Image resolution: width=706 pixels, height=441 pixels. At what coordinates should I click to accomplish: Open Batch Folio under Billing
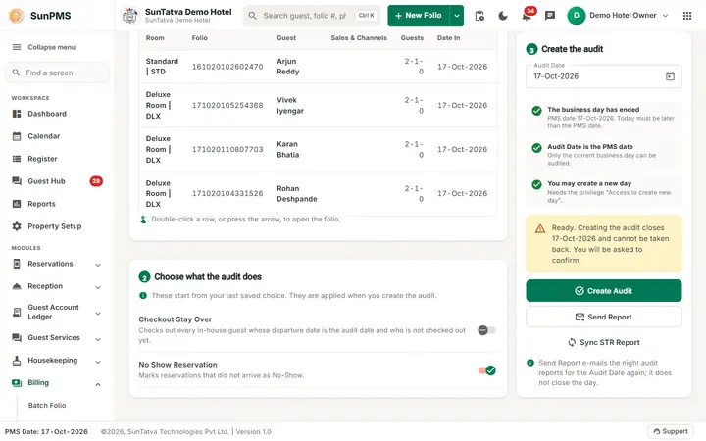click(47, 405)
